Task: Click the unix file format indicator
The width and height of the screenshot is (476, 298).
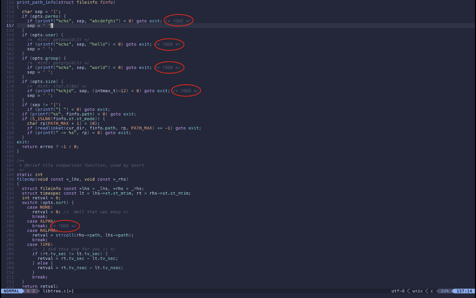Action: 418,291
